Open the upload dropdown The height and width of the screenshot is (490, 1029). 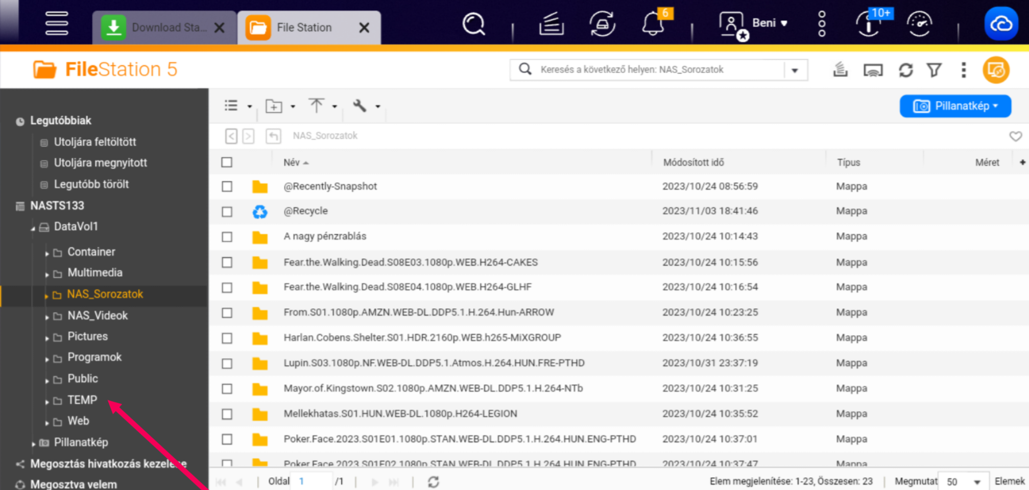(323, 106)
